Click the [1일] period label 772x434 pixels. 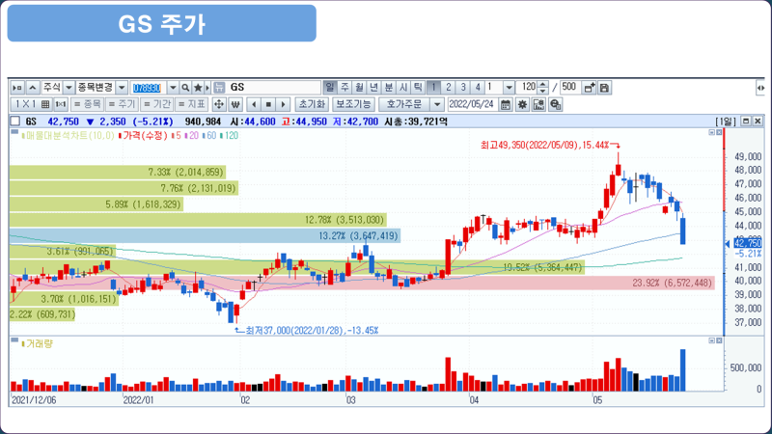coord(726,122)
